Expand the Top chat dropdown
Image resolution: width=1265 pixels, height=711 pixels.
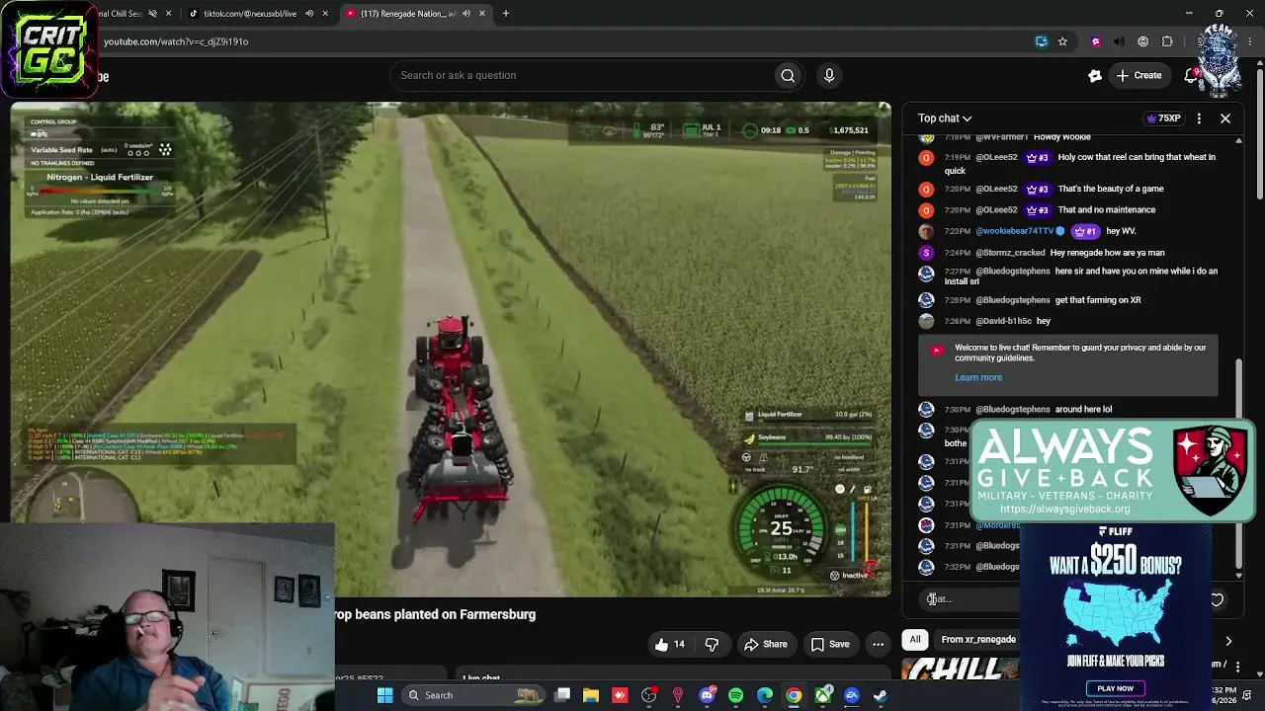click(x=945, y=118)
